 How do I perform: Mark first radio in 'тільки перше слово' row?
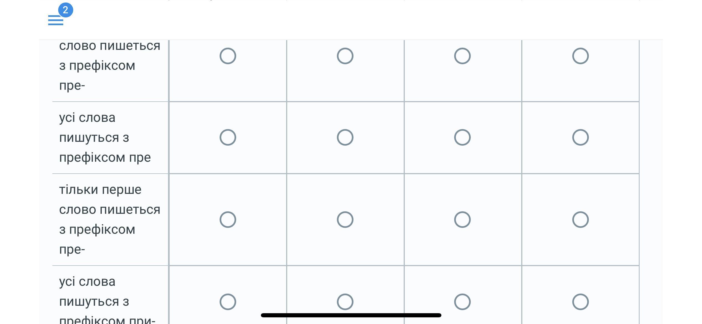228,220
